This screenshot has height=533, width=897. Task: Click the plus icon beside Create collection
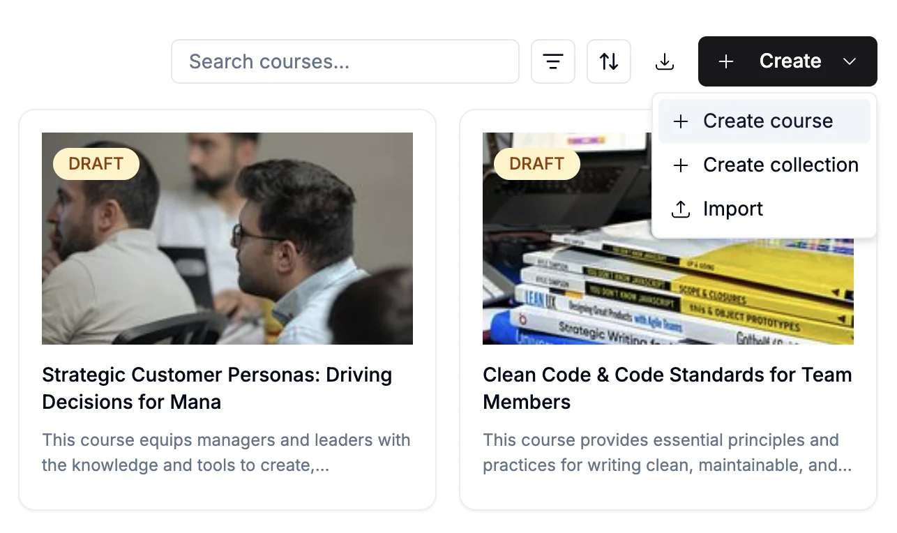pos(680,165)
